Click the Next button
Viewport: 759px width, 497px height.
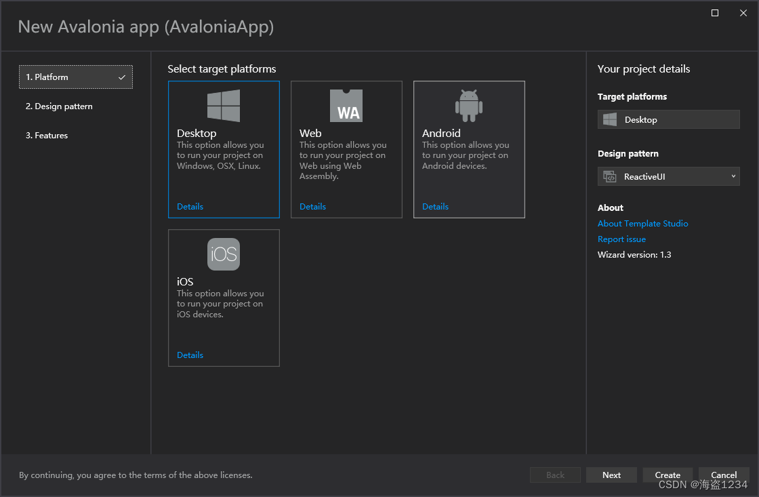pos(611,475)
